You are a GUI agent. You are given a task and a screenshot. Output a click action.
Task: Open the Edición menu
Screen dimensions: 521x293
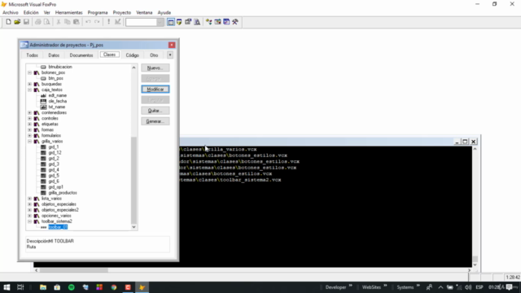pyautogui.click(x=31, y=13)
